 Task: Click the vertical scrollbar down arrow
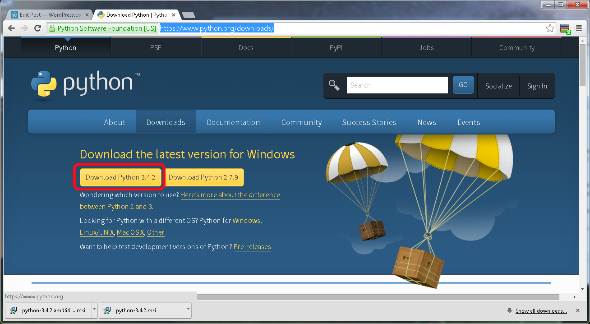(582, 289)
